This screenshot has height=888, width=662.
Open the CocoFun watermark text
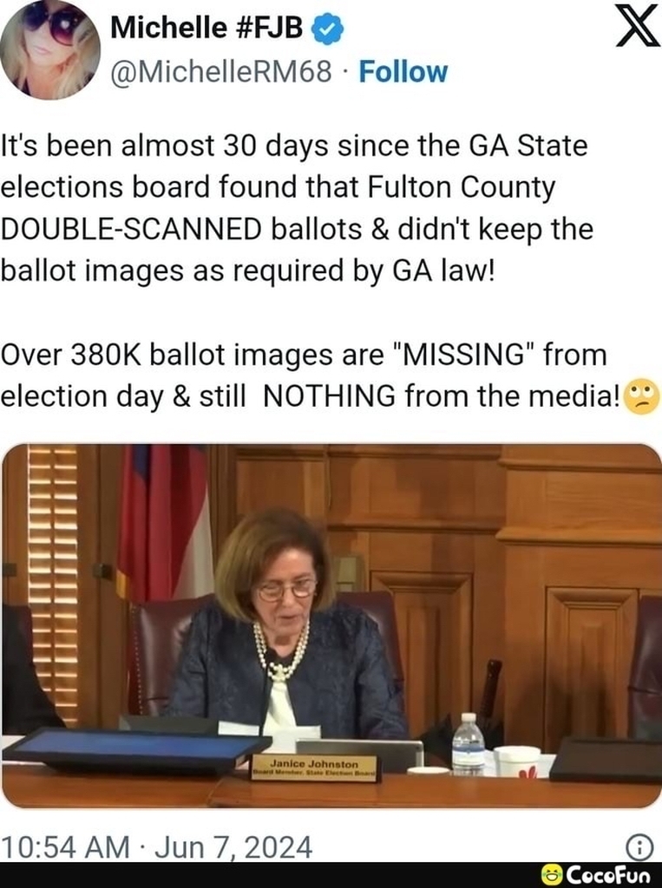[x=608, y=875]
